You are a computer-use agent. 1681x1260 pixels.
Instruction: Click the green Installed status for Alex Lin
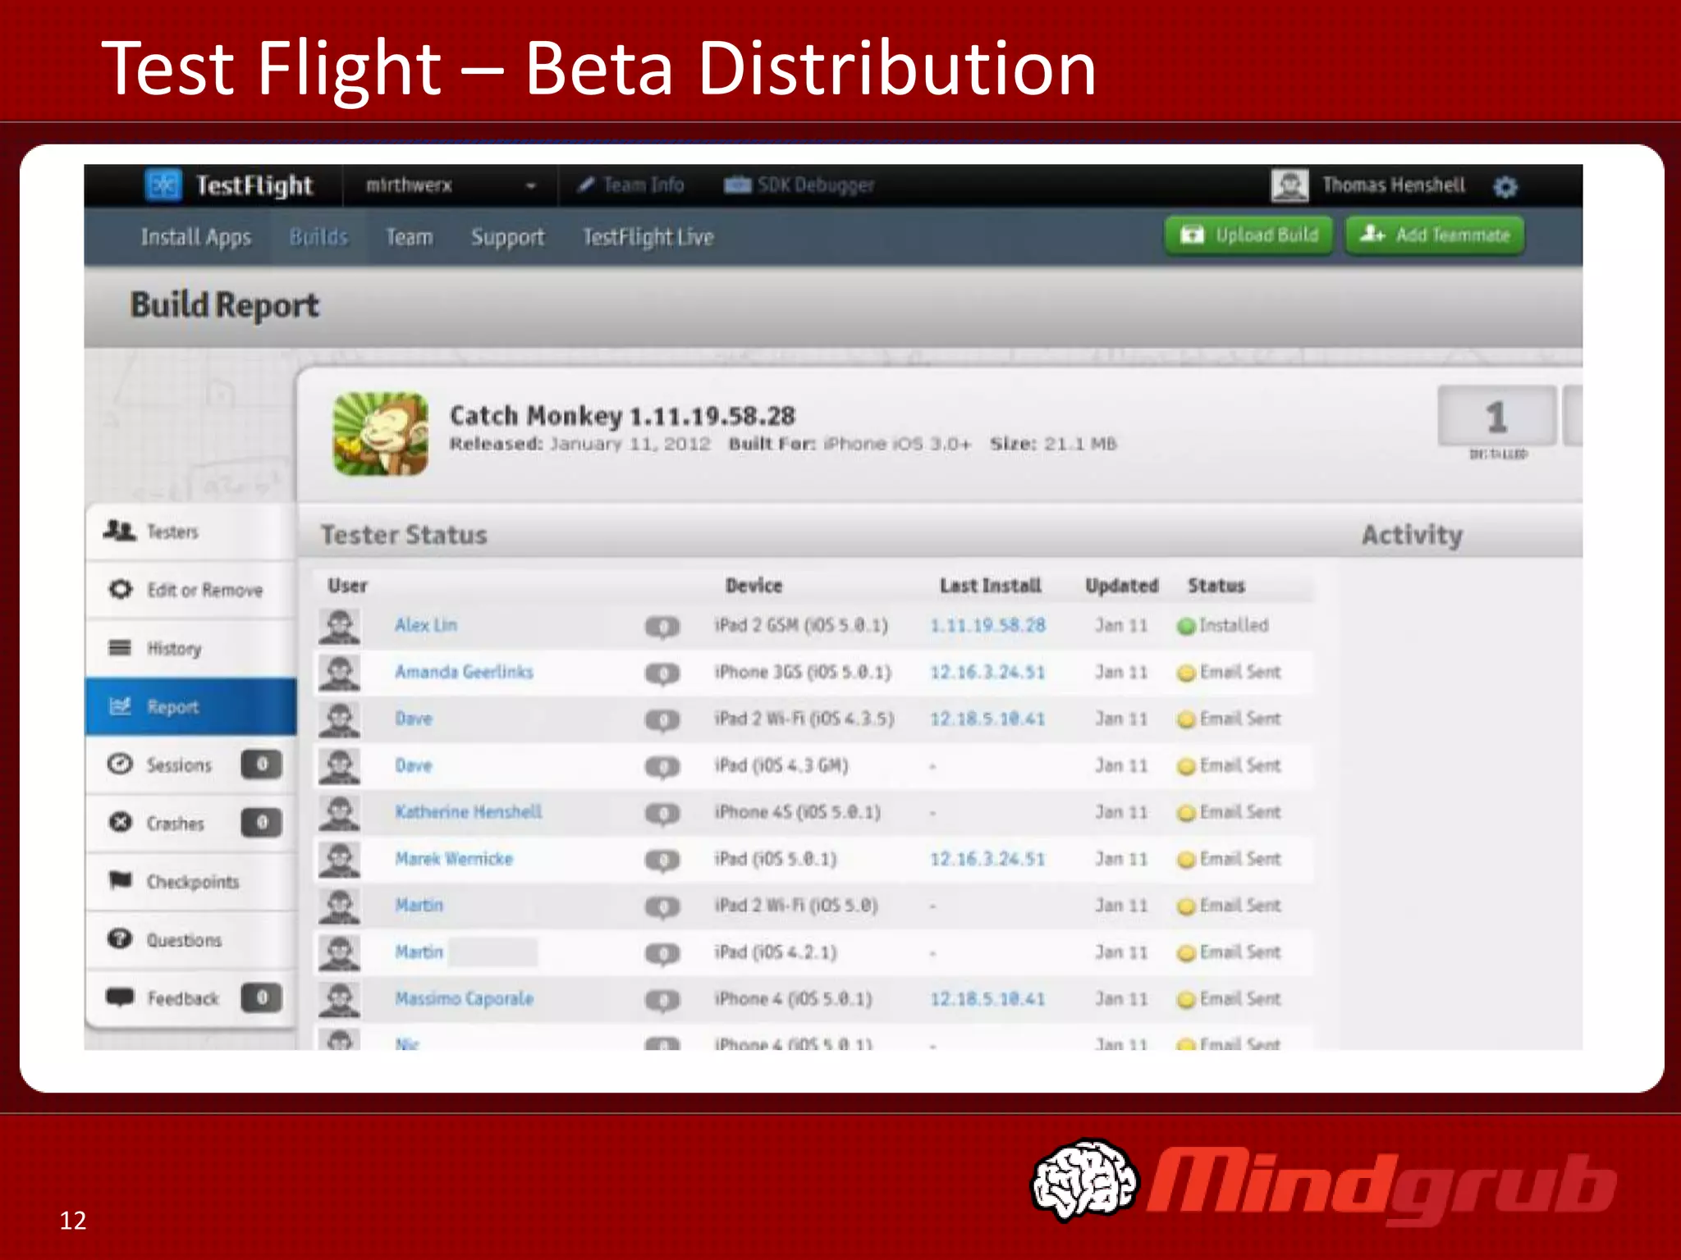pyautogui.click(x=1222, y=625)
